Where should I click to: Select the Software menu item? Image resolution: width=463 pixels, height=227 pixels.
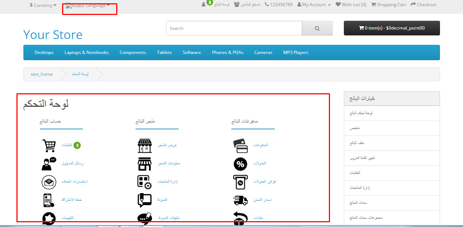(x=192, y=52)
